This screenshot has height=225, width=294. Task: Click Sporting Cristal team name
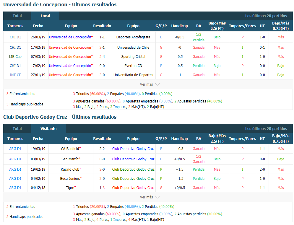133,57
